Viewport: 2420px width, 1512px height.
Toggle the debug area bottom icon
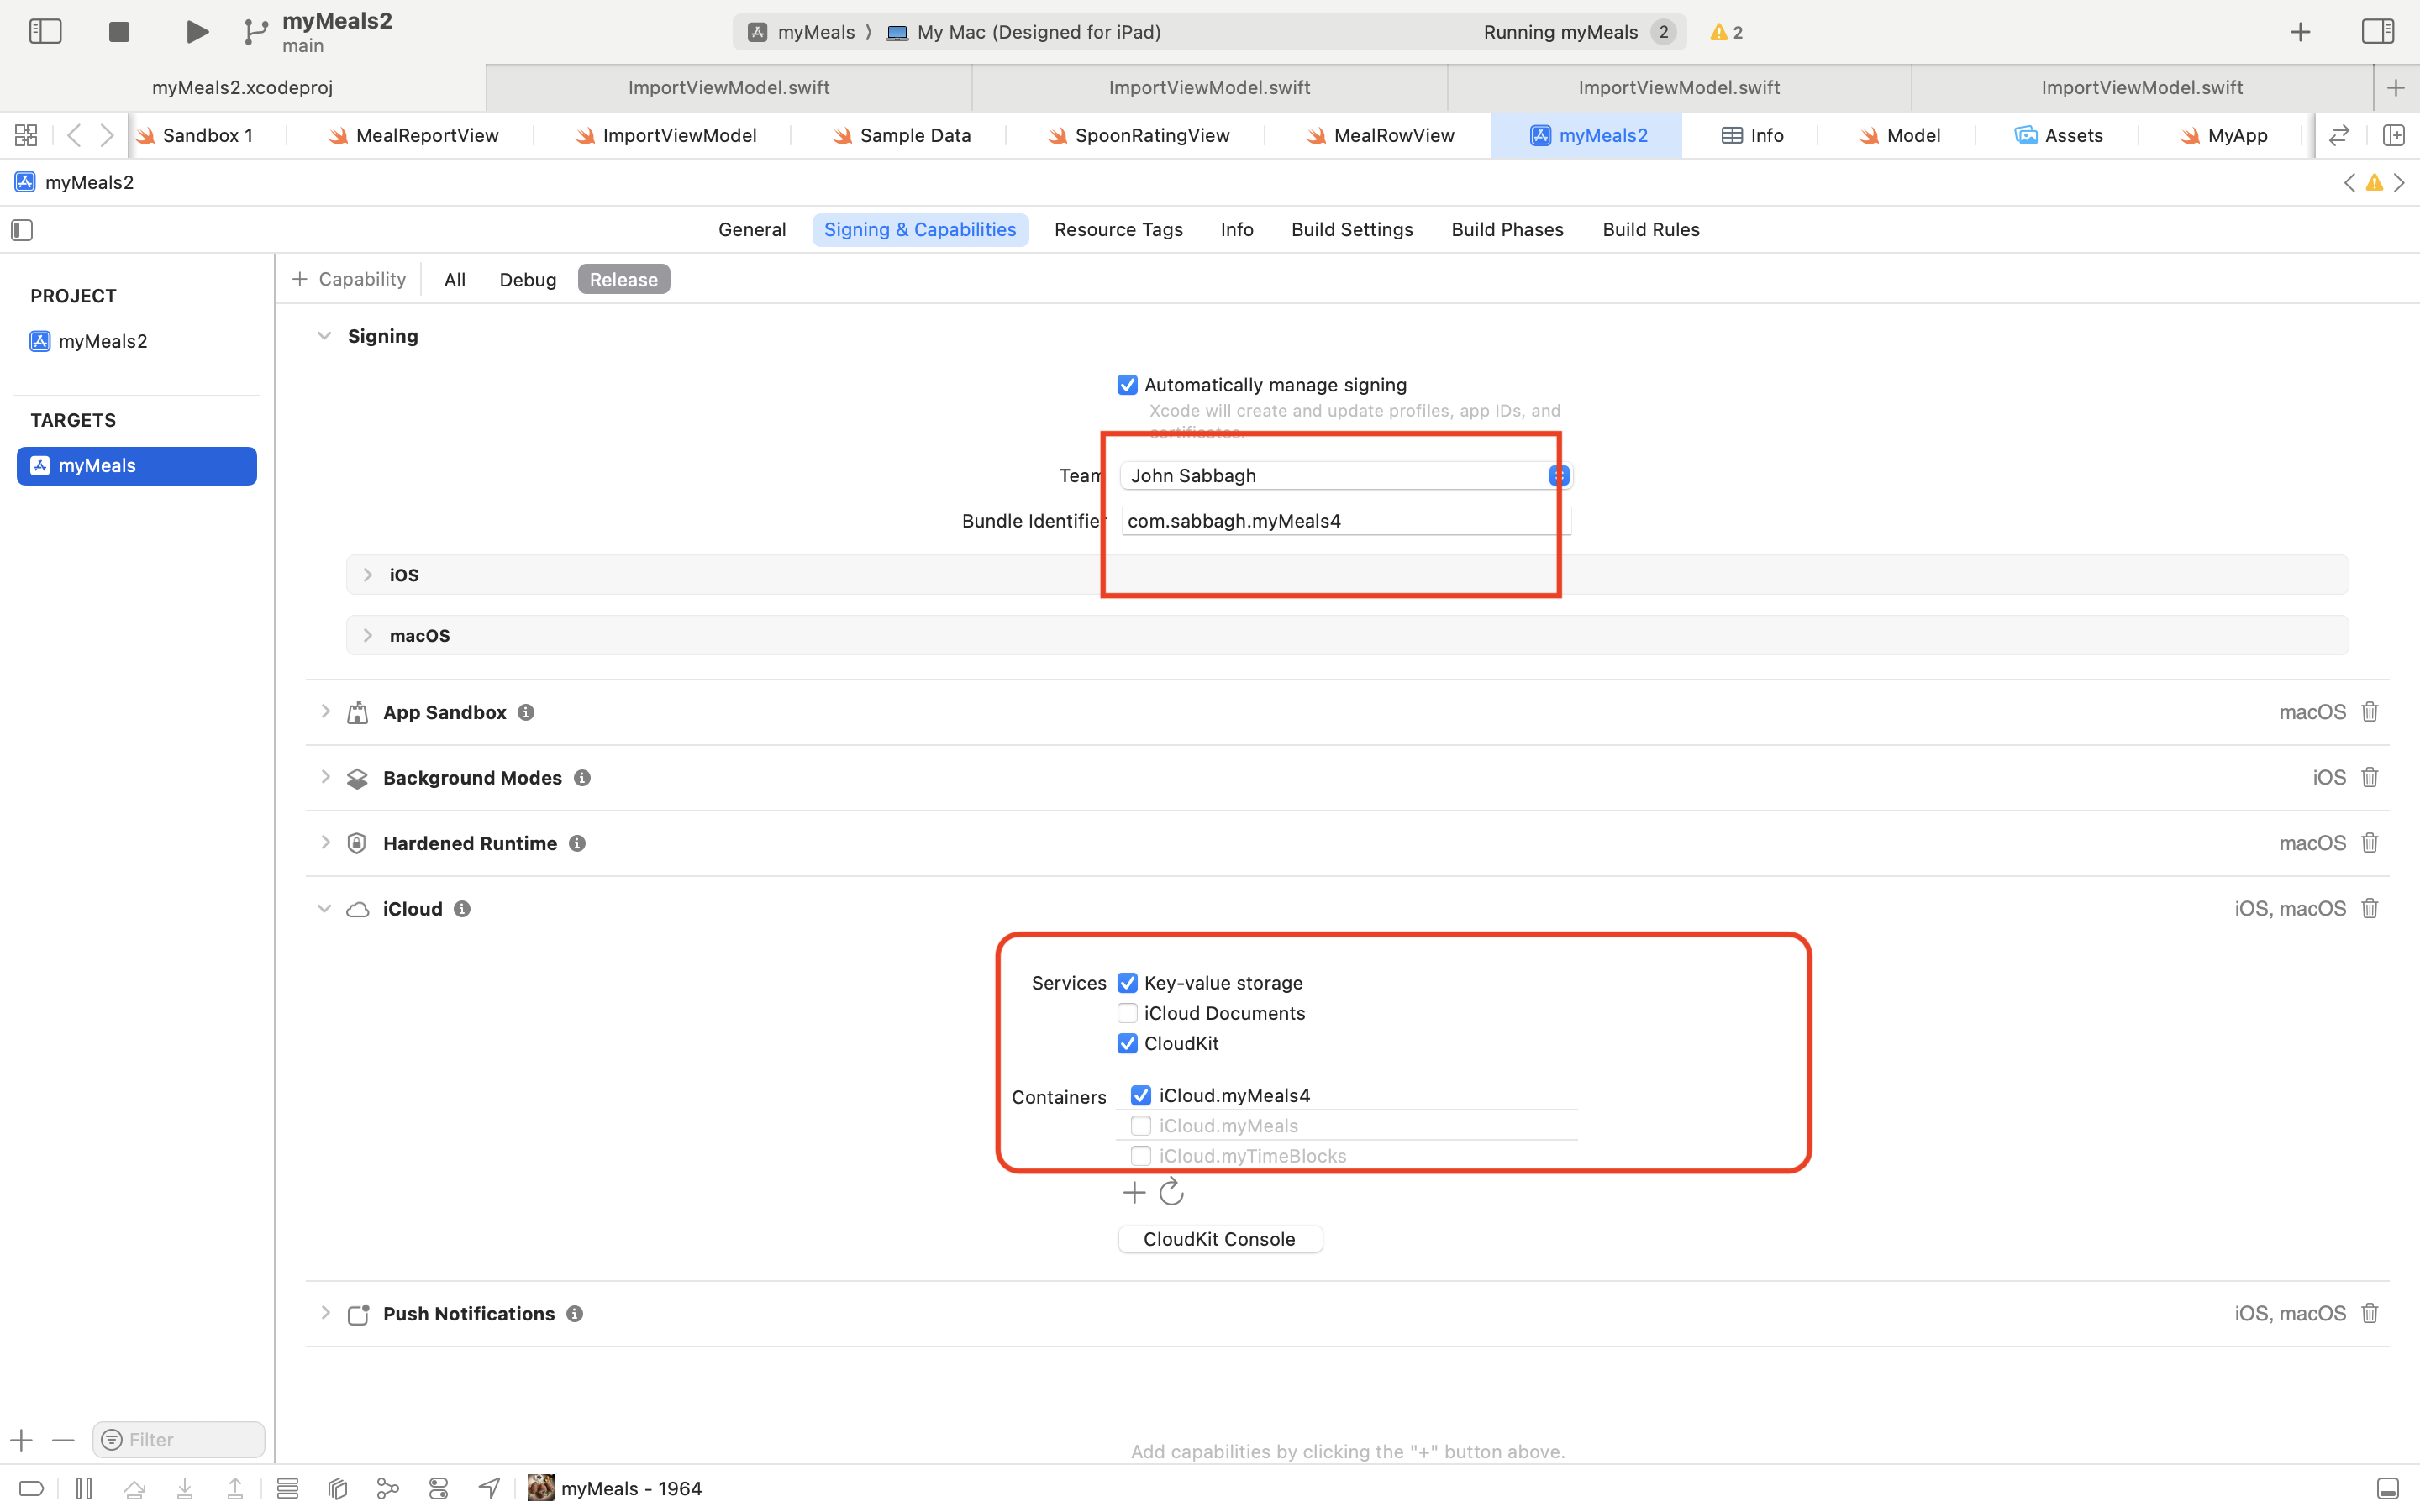(2387, 1488)
